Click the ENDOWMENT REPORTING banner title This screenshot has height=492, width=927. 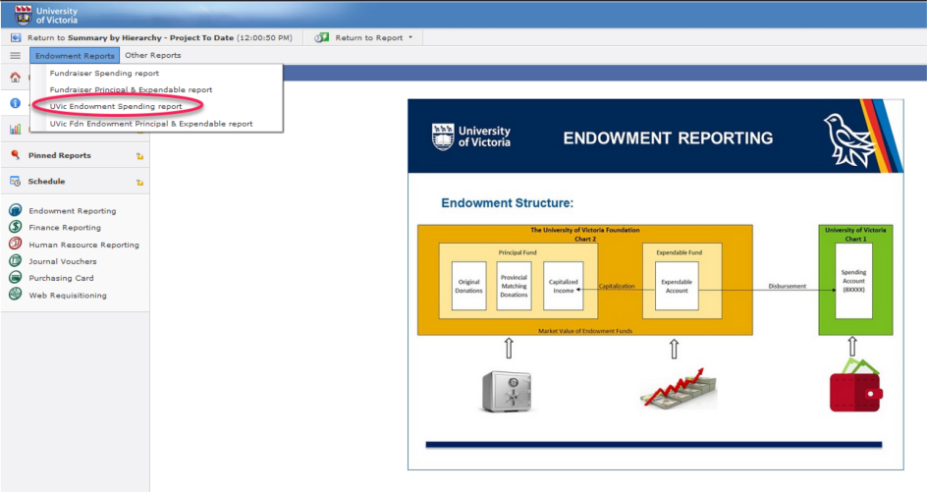[x=668, y=137]
